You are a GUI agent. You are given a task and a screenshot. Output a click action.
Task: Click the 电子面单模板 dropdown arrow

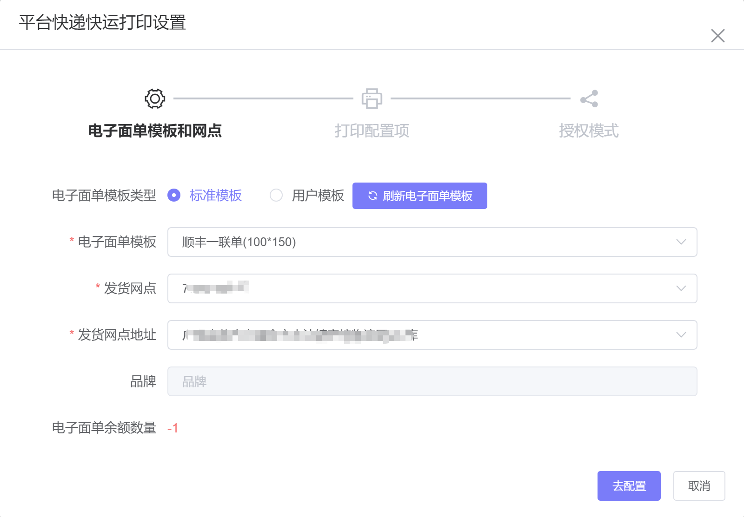pyautogui.click(x=681, y=242)
